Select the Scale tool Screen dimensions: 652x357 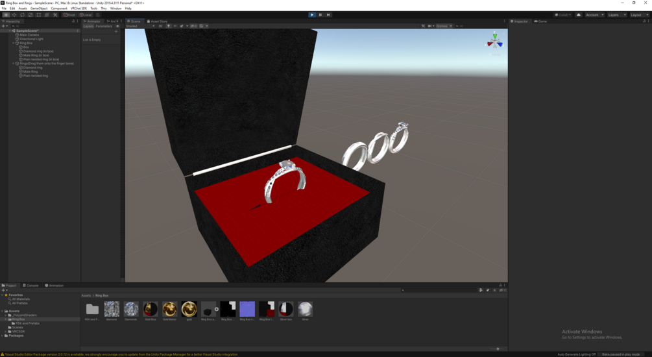(30, 14)
